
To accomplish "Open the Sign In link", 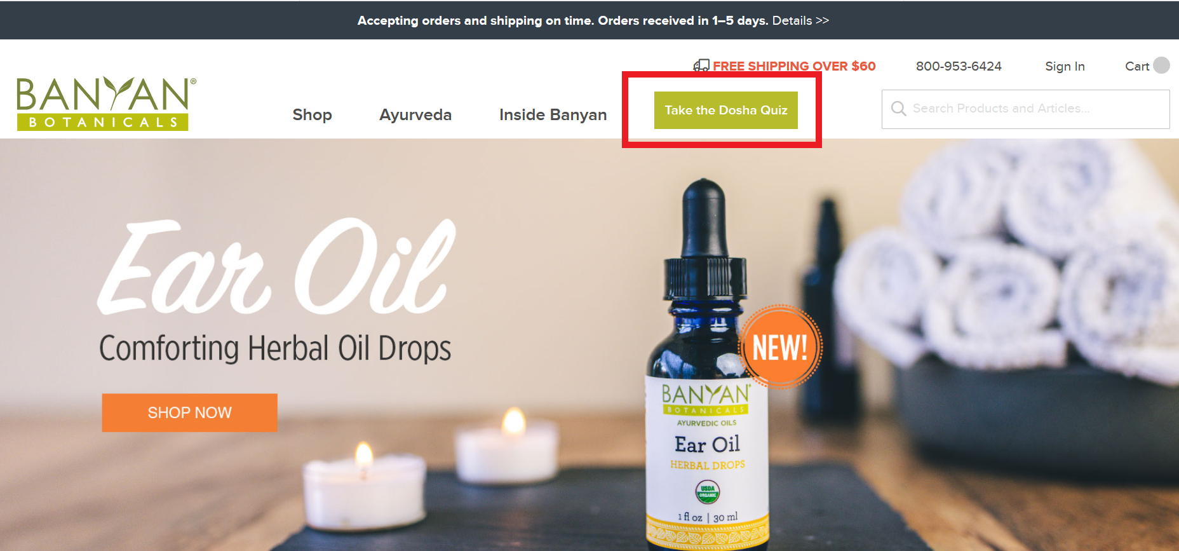I will [x=1065, y=66].
